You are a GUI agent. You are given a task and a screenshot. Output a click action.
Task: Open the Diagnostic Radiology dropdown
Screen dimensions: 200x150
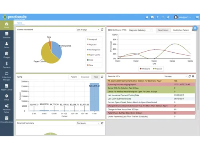(x=140, y=30)
